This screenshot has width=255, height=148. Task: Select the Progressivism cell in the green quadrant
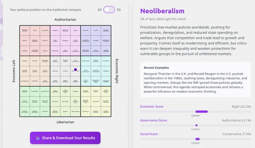tap(45, 91)
